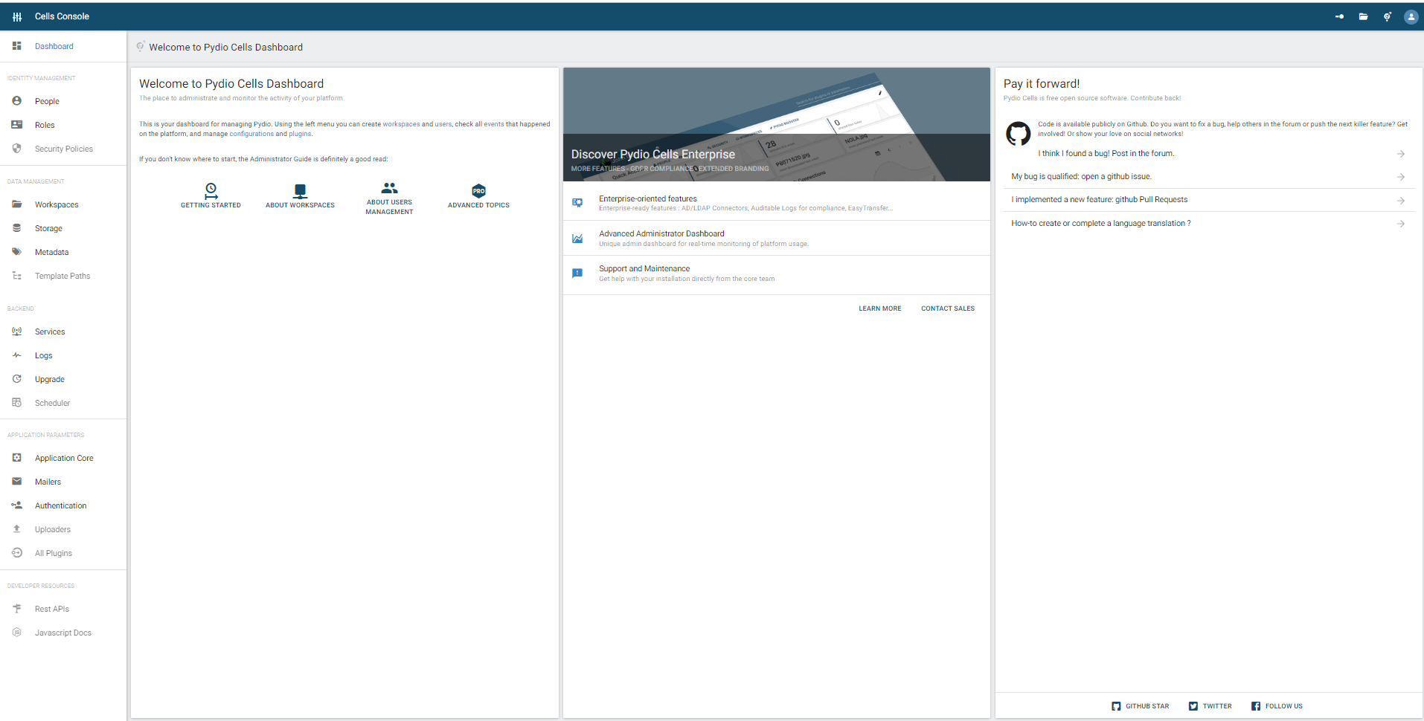Screen dimensions: 1424x721
Task: Open the People section
Action: coord(47,101)
